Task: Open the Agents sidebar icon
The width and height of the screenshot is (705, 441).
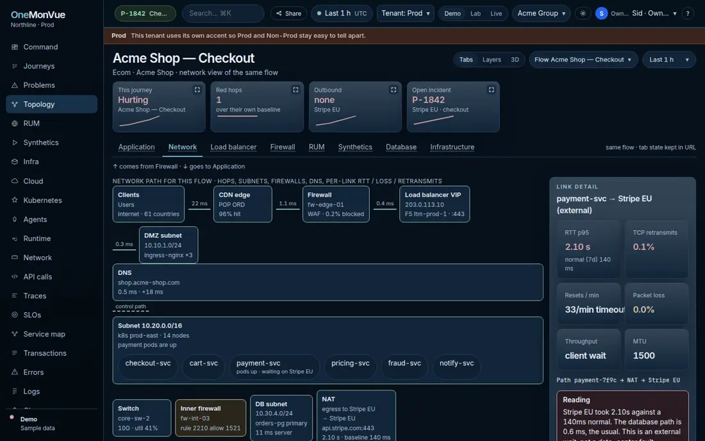Action: 14,219
